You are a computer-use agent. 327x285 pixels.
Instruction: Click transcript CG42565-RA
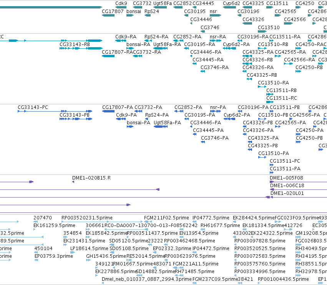click(290, 52)
